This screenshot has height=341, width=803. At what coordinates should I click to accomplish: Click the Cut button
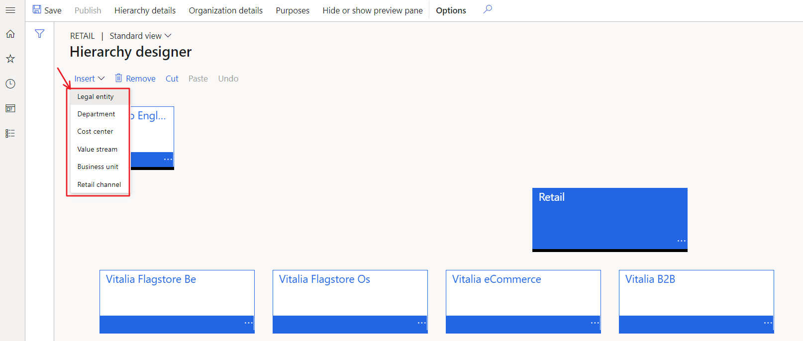pos(172,79)
